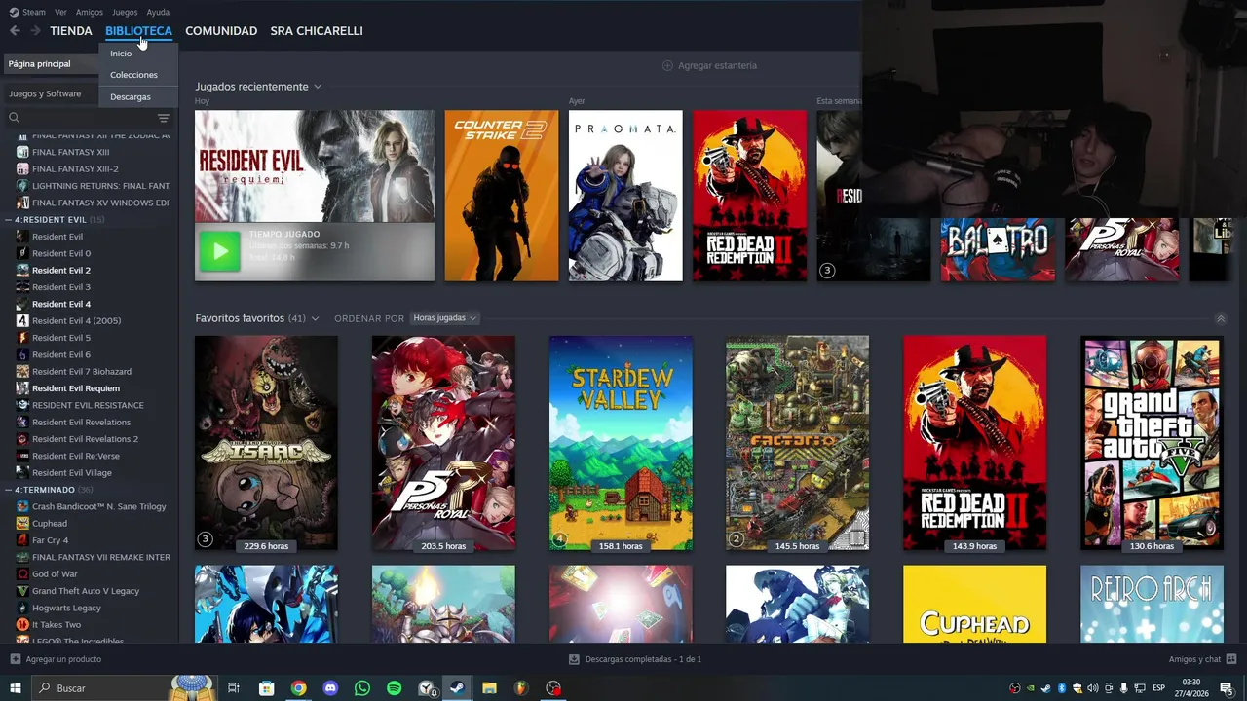This screenshot has width=1247, height=701.
Task: Open WhatsApp from the taskbar
Action: coord(362,688)
